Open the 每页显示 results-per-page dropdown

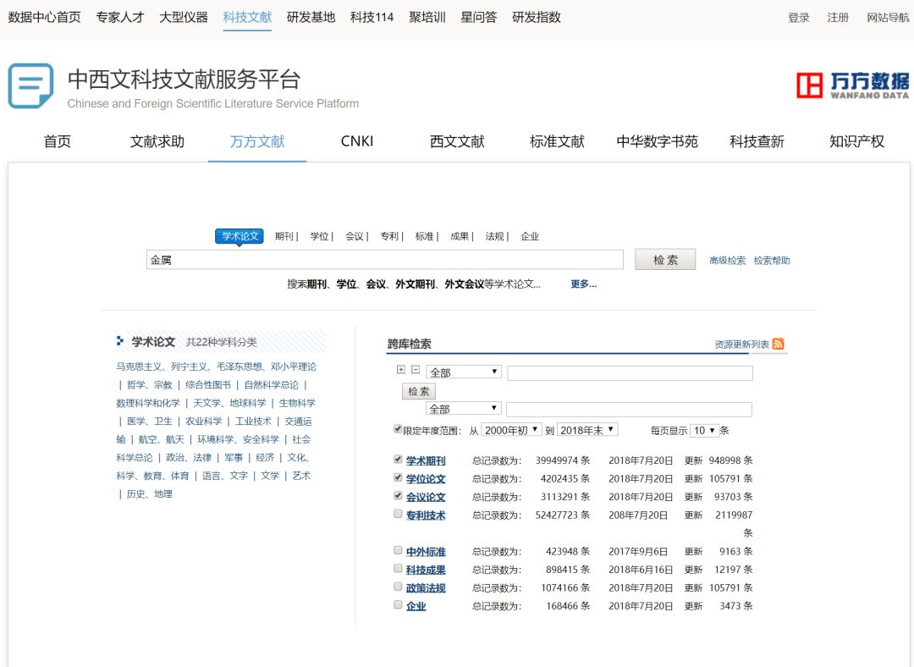click(x=704, y=430)
